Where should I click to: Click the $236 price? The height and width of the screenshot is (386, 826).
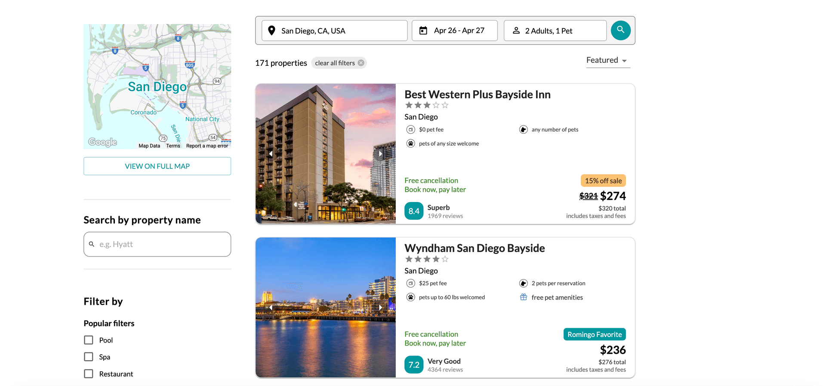[613, 350]
